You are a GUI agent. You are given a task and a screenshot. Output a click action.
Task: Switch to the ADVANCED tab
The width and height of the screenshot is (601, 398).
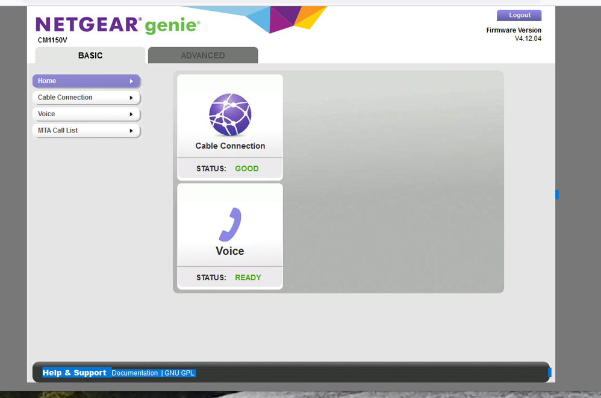(203, 55)
